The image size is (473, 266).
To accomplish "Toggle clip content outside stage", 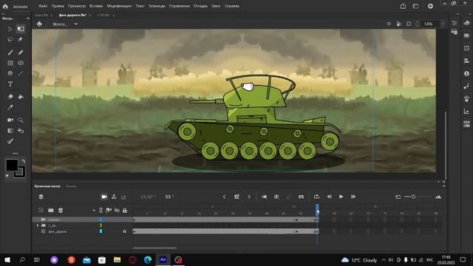I will [x=409, y=24].
